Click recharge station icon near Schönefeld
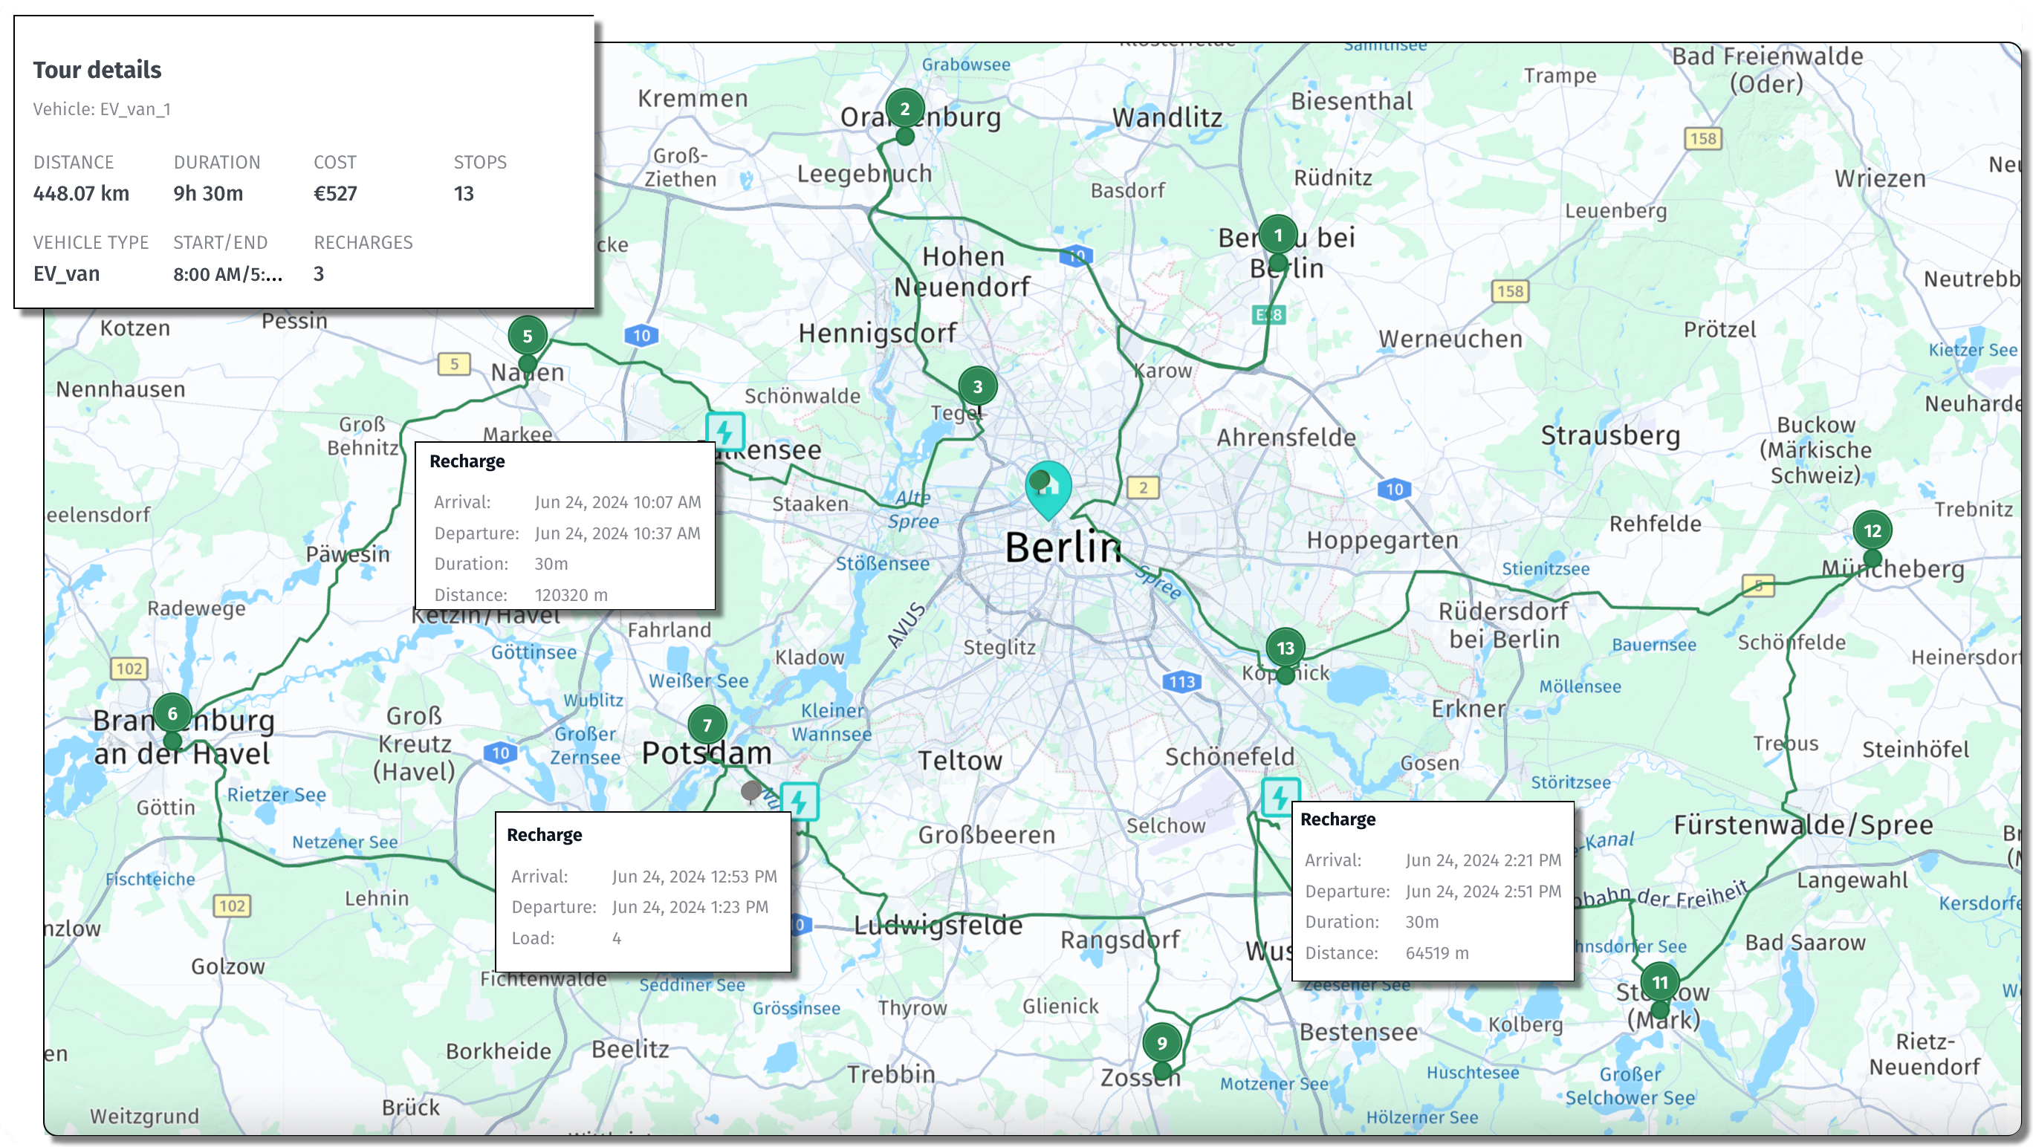The height and width of the screenshot is (1147, 2033). (1280, 797)
